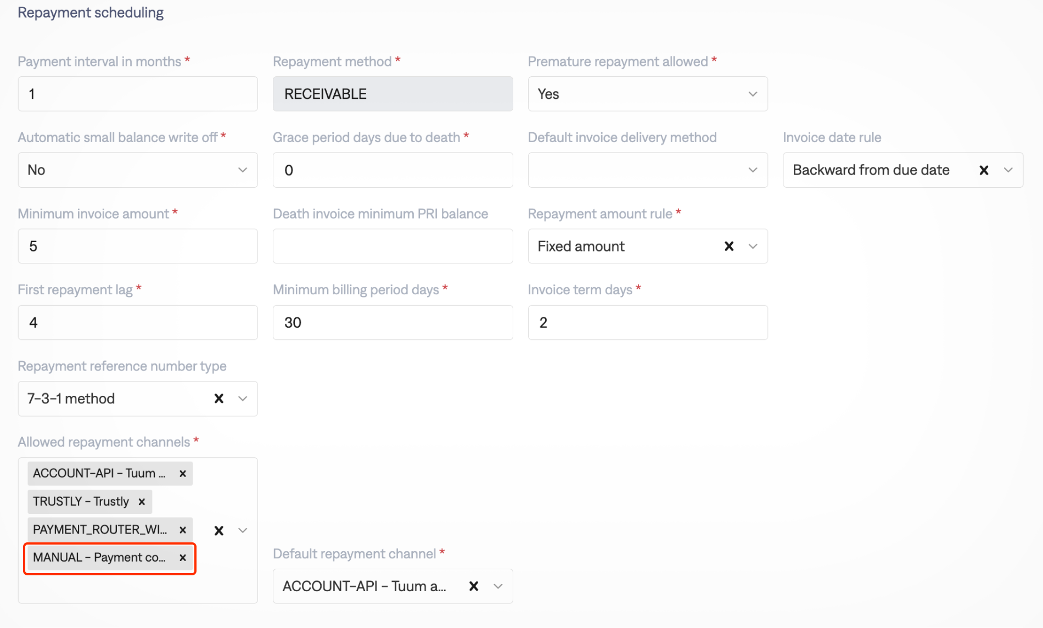Open Premature repayment allowed dropdown
The image size is (1043, 628).
[753, 94]
